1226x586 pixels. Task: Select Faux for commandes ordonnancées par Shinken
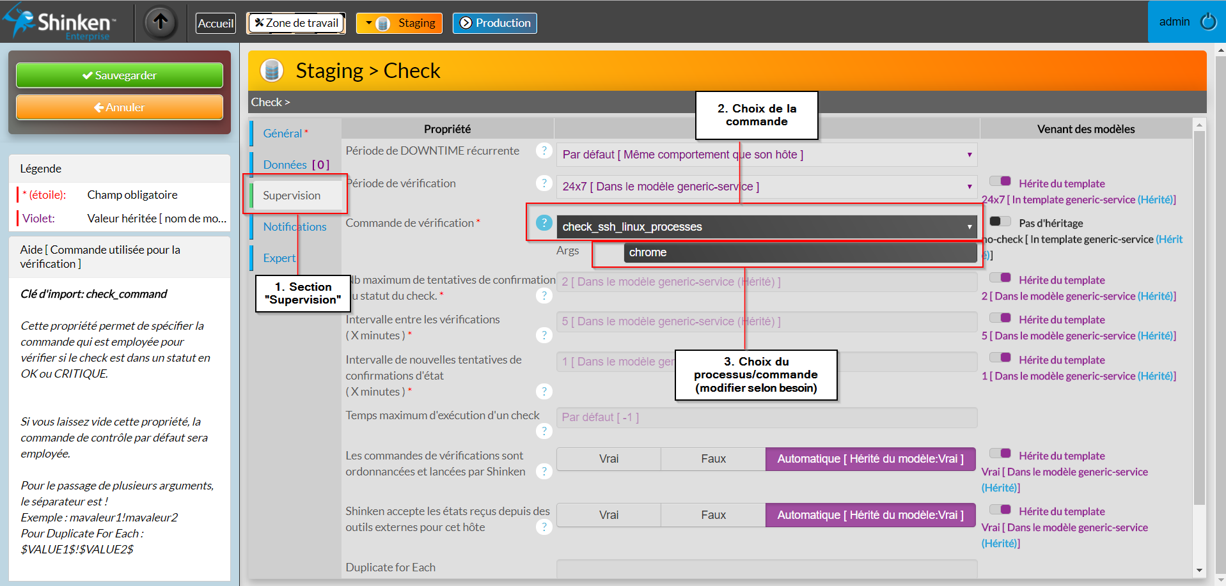tap(713, 459)
